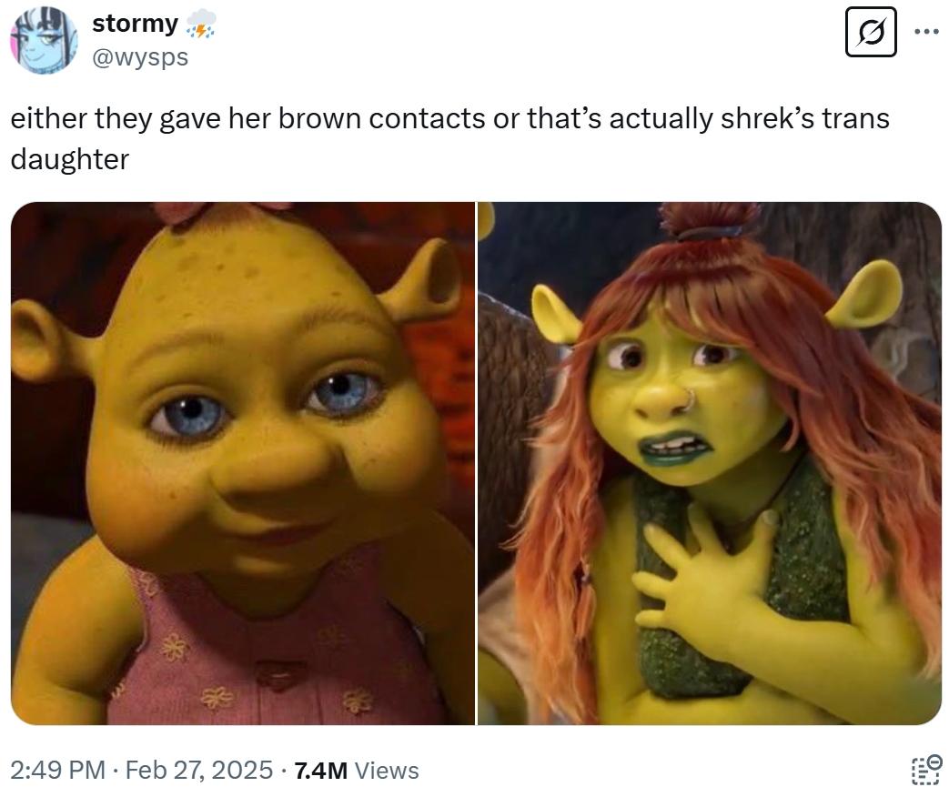The height and width of the screenshot is (797, 949).
Task: Click the ogre girl's hair bun
Action: point(710,221)
